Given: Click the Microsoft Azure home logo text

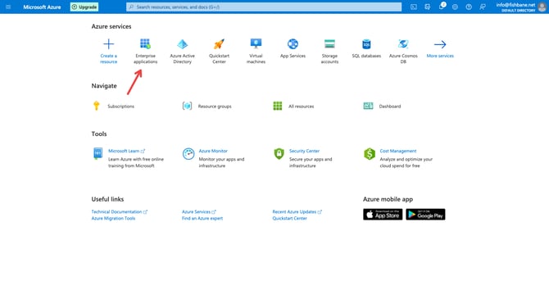Looking at the screenshot, I should (x=42, y=7).
